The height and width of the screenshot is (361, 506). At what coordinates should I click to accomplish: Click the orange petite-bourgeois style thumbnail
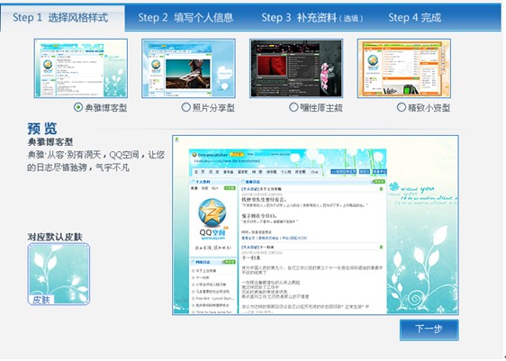tap(404, 68)
